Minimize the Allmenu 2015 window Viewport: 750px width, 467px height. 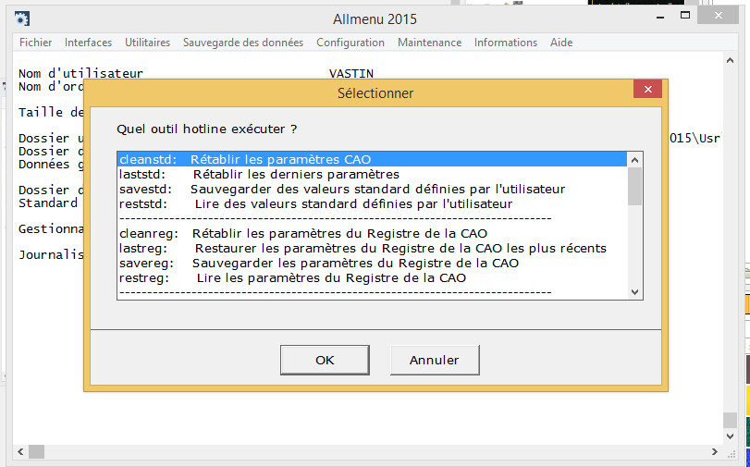click(660, 17)
